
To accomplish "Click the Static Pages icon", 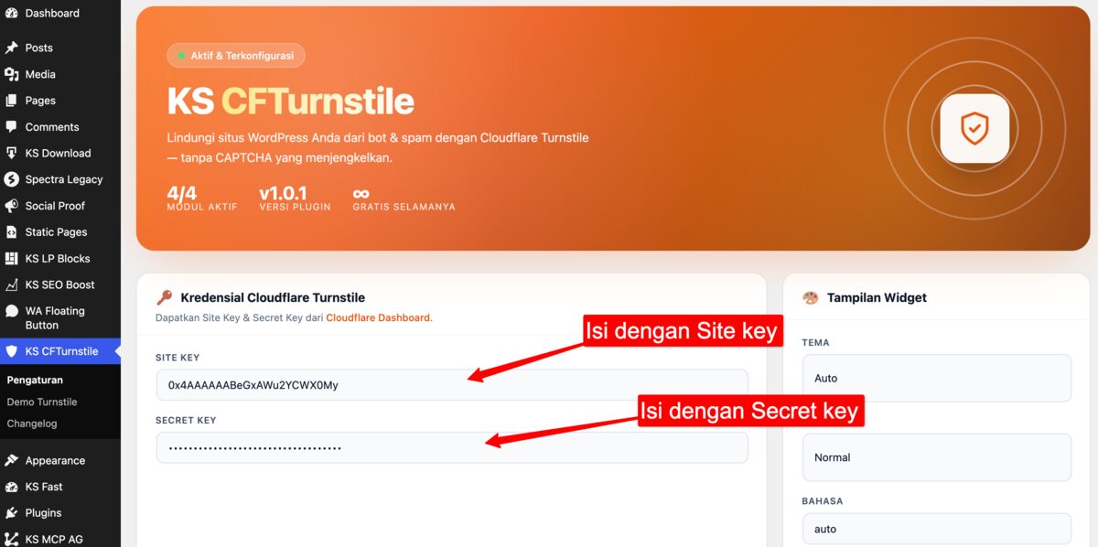I will (11, 232).
